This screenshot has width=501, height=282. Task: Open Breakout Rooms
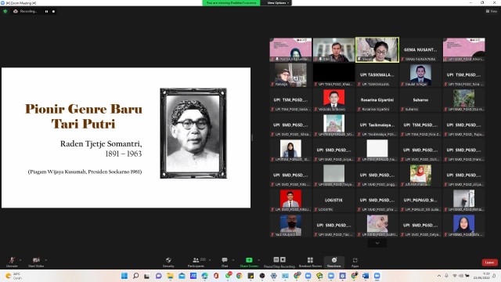[x=310, y=262]
